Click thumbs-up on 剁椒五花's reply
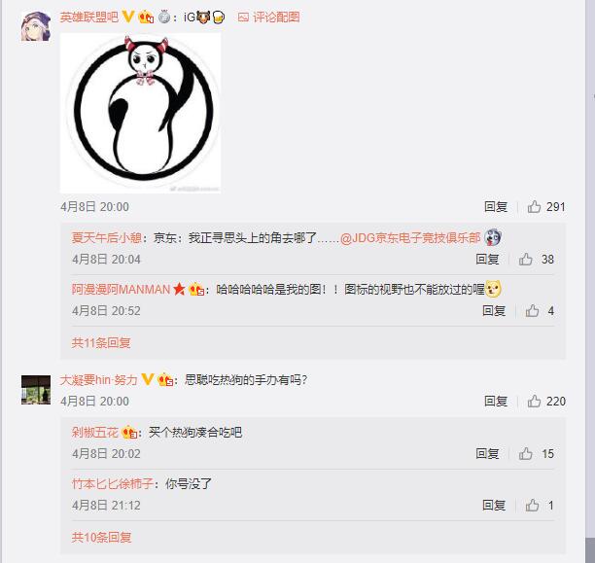Screen dimensions: 595x563 tap(526, 453)
